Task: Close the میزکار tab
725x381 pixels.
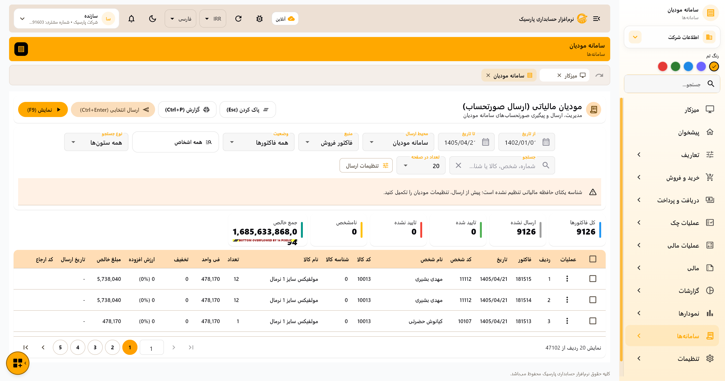Action: [559, 75]
